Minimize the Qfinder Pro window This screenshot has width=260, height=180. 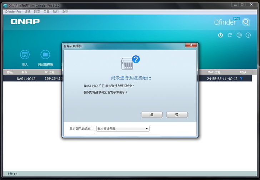click(235, 5)
